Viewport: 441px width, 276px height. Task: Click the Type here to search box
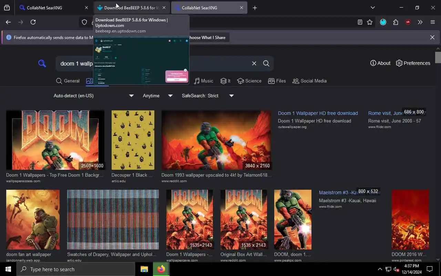76,269
